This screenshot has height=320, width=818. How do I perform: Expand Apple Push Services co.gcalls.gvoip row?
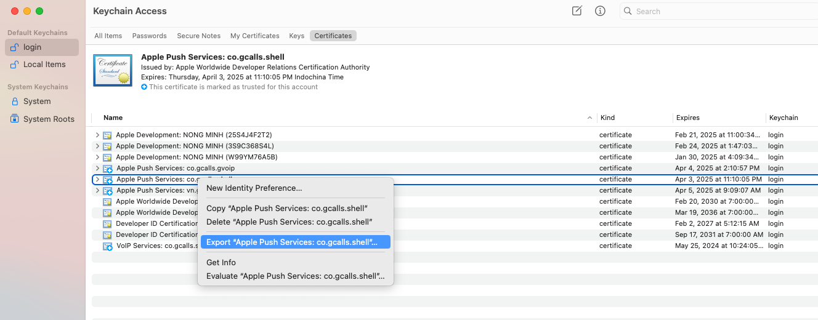[97, 168]
